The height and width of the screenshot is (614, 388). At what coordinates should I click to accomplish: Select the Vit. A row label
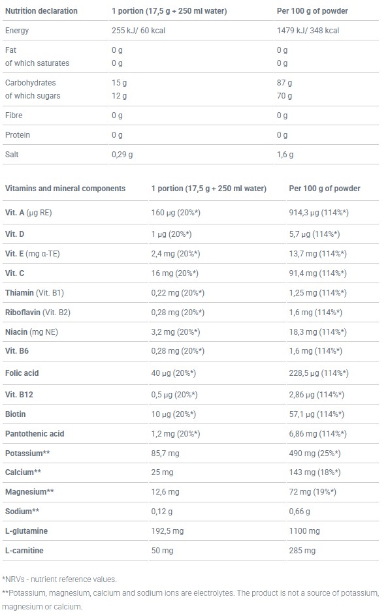pos(28,213)
